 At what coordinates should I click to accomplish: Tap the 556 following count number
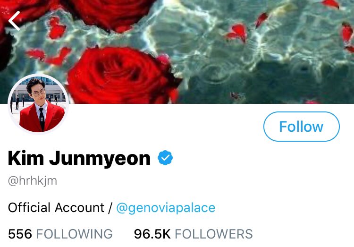pyautogui.click(x=20, y=234)
